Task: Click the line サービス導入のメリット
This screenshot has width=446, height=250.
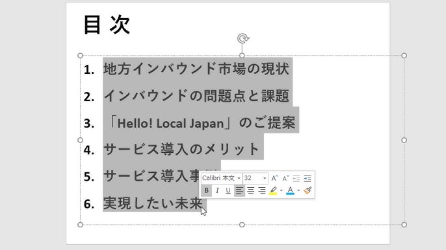Action: pyautogui.click(x=181, y=149)
